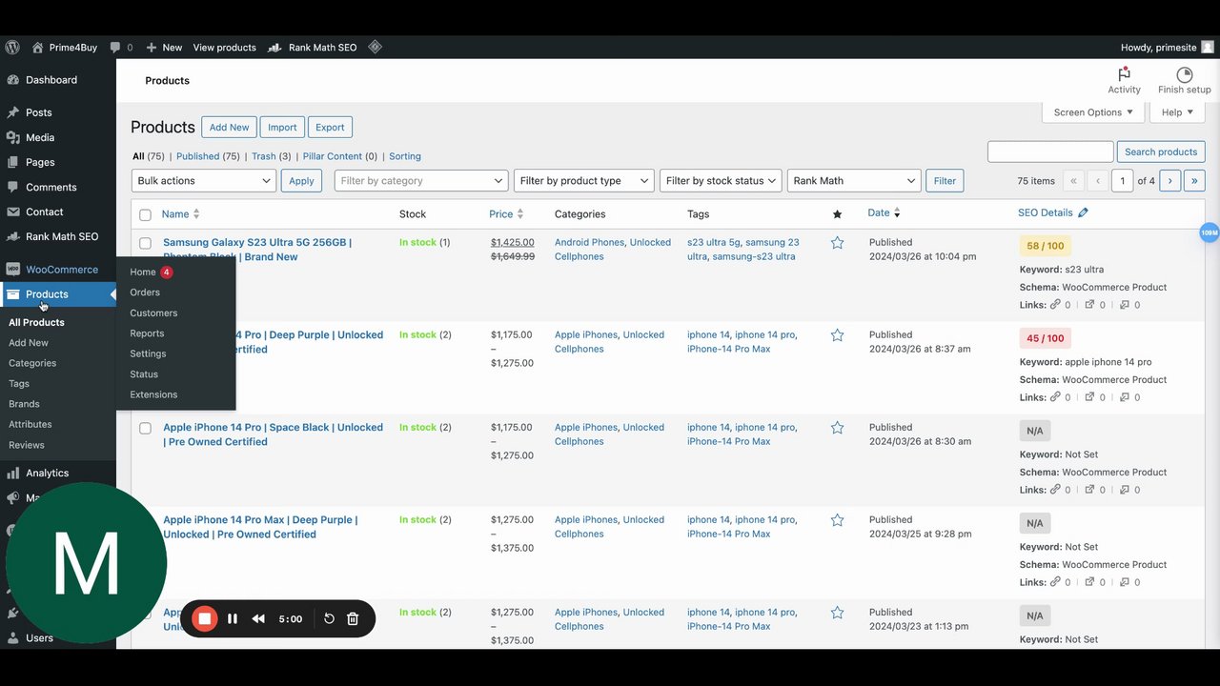Click the Filter button

(x=945, y=181)
